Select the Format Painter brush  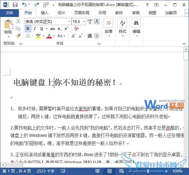tap(18, 36)
